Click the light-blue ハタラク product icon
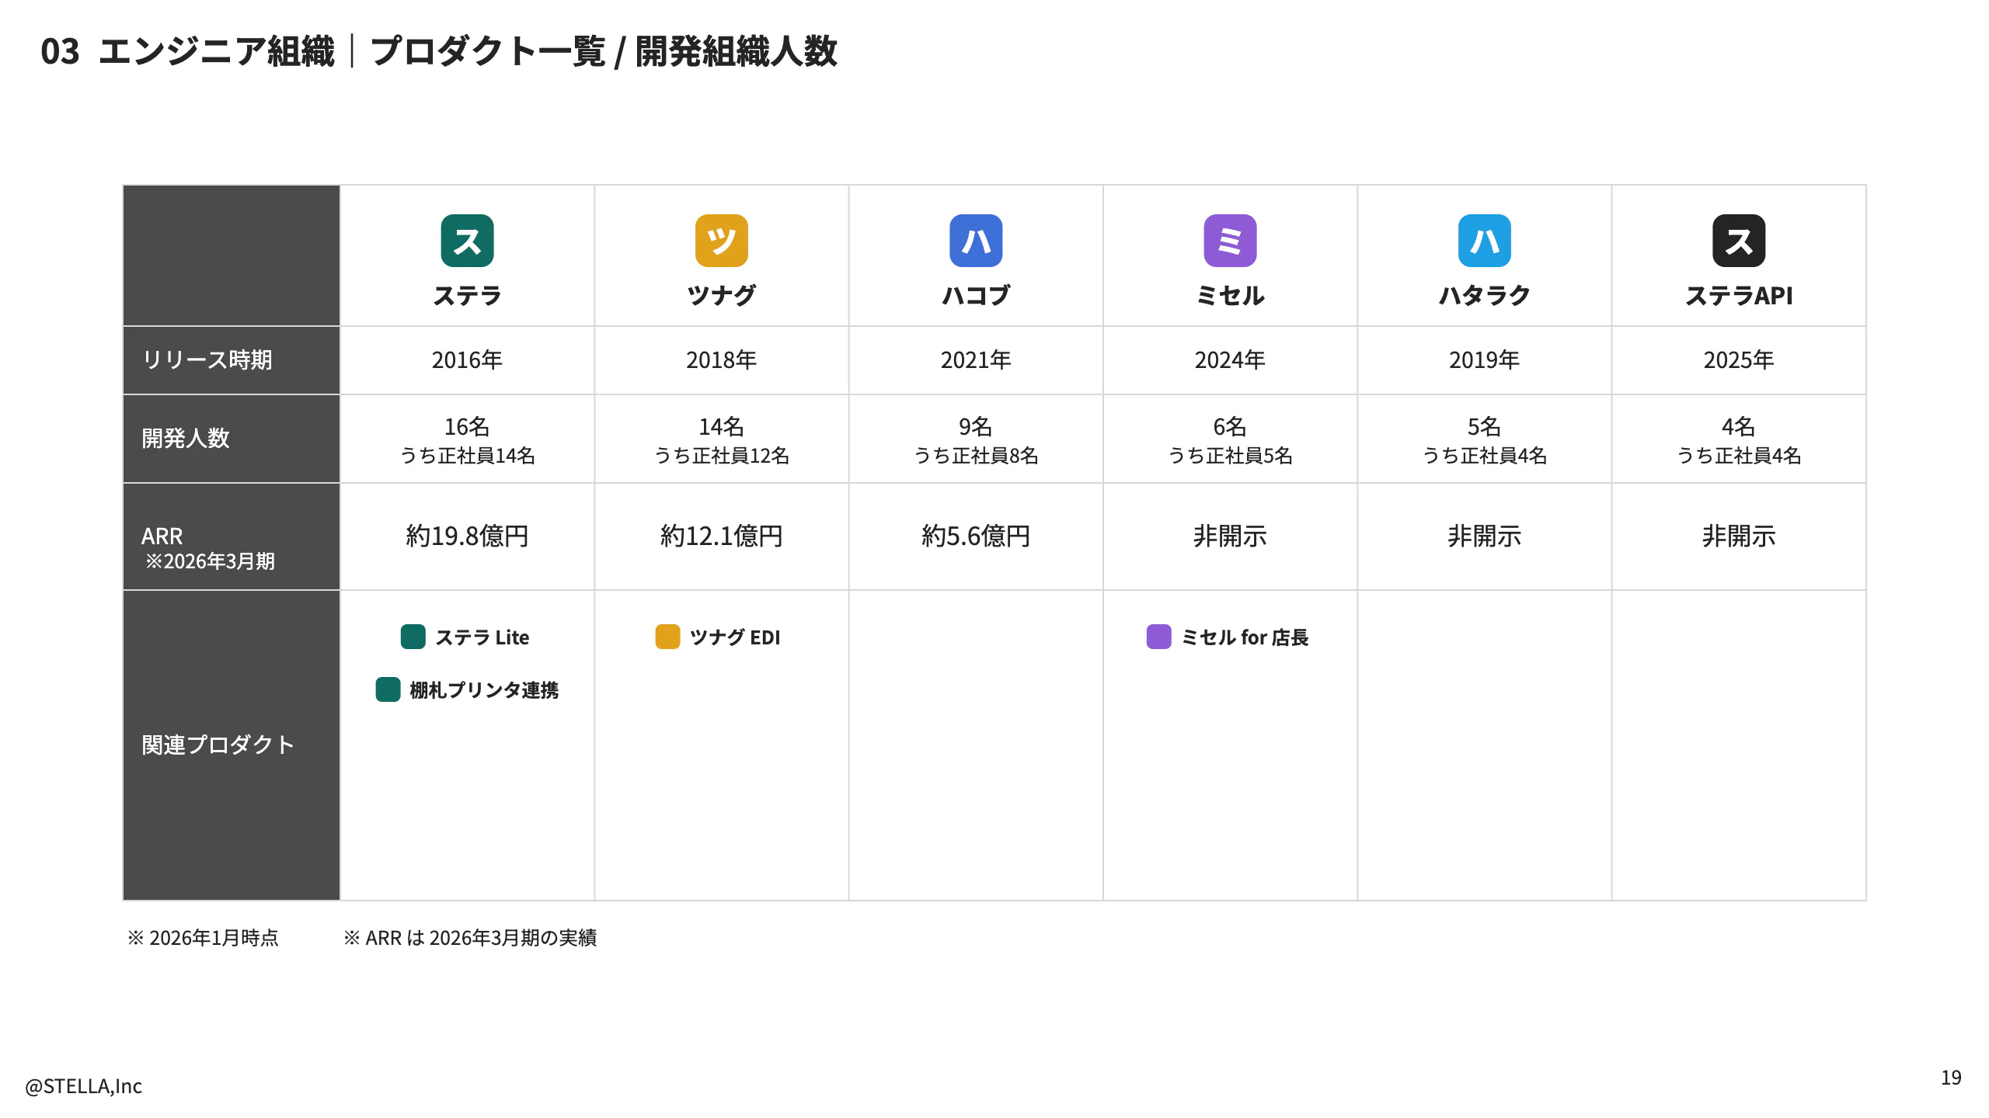 pyautogui.click(x=1484, y=241)
